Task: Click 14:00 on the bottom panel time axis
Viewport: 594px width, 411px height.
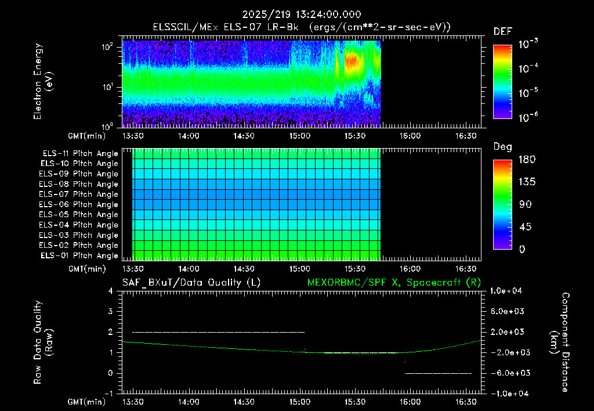Action: pyautogui.click(x=189, y=402)
